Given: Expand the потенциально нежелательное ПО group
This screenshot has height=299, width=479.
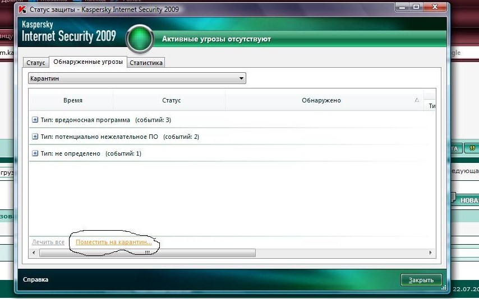Looking at the screenshot, I should tap(35, 137).
